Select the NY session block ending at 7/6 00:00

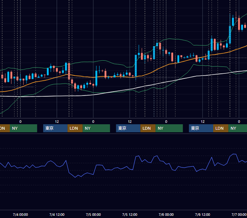(x=169, y=128)
